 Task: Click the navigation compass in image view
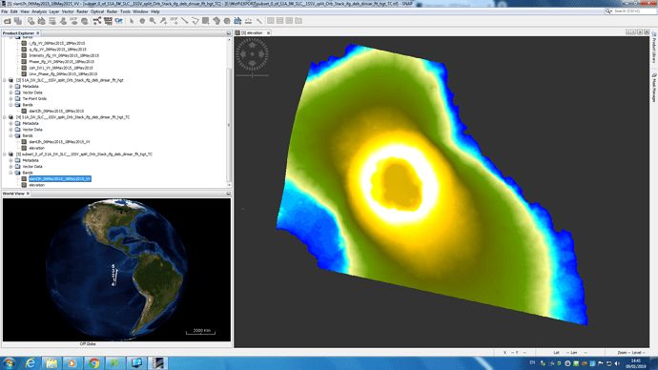(252, 54)
